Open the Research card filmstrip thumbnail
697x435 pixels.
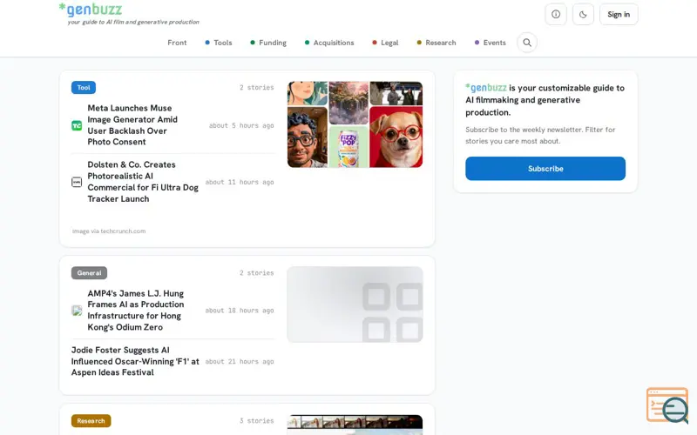click(x=355, y=425)
